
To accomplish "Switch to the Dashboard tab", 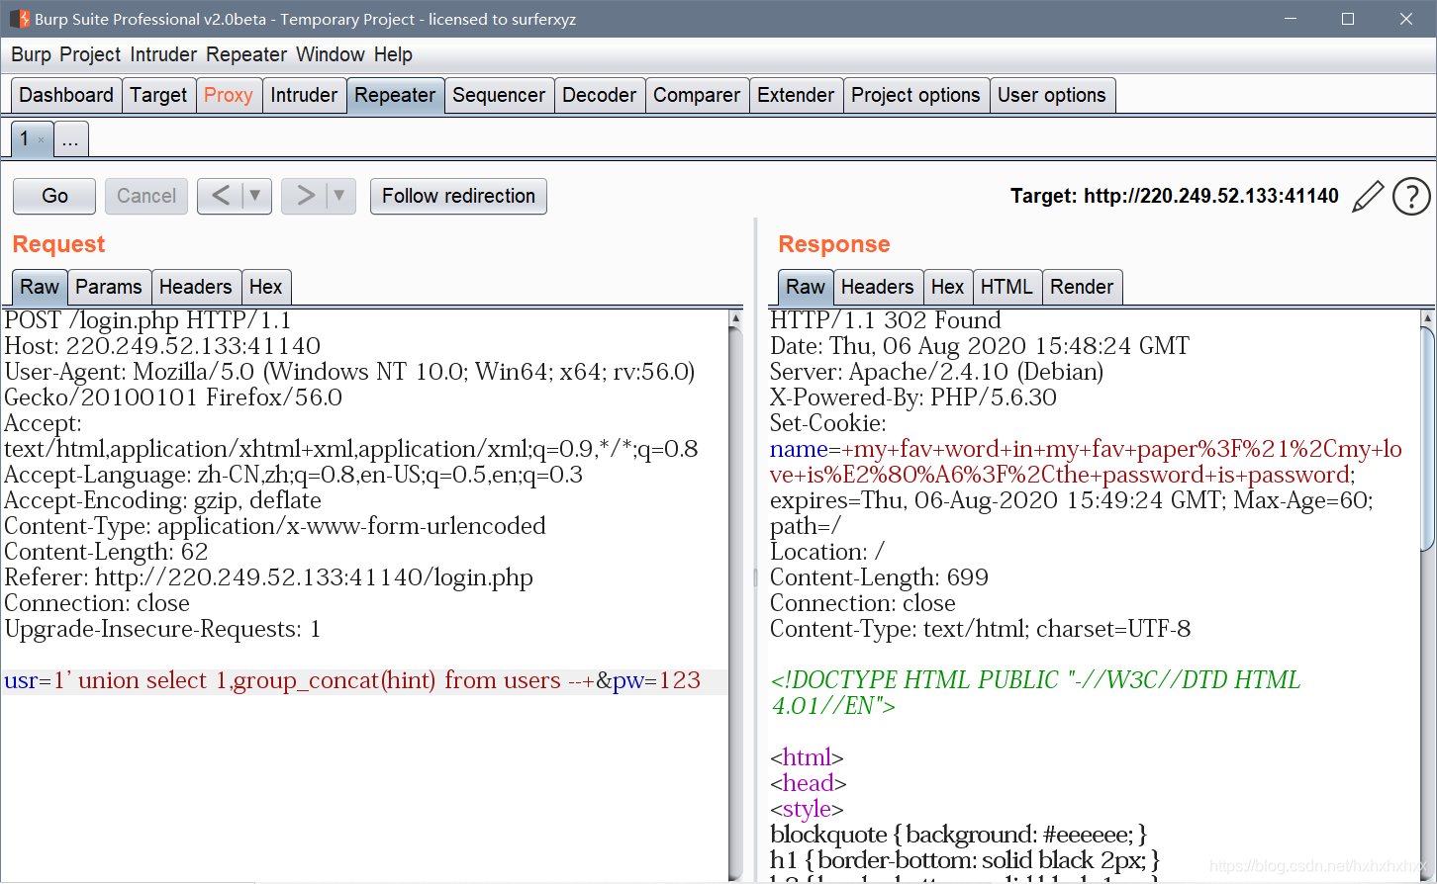I will coord(66,95).
